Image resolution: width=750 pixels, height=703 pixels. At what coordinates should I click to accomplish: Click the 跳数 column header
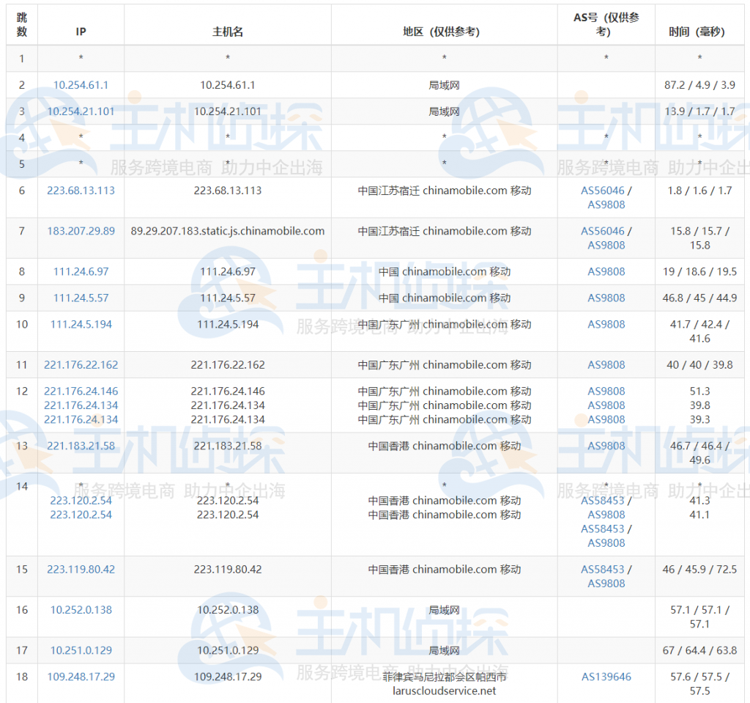click(x=22, y=25)
